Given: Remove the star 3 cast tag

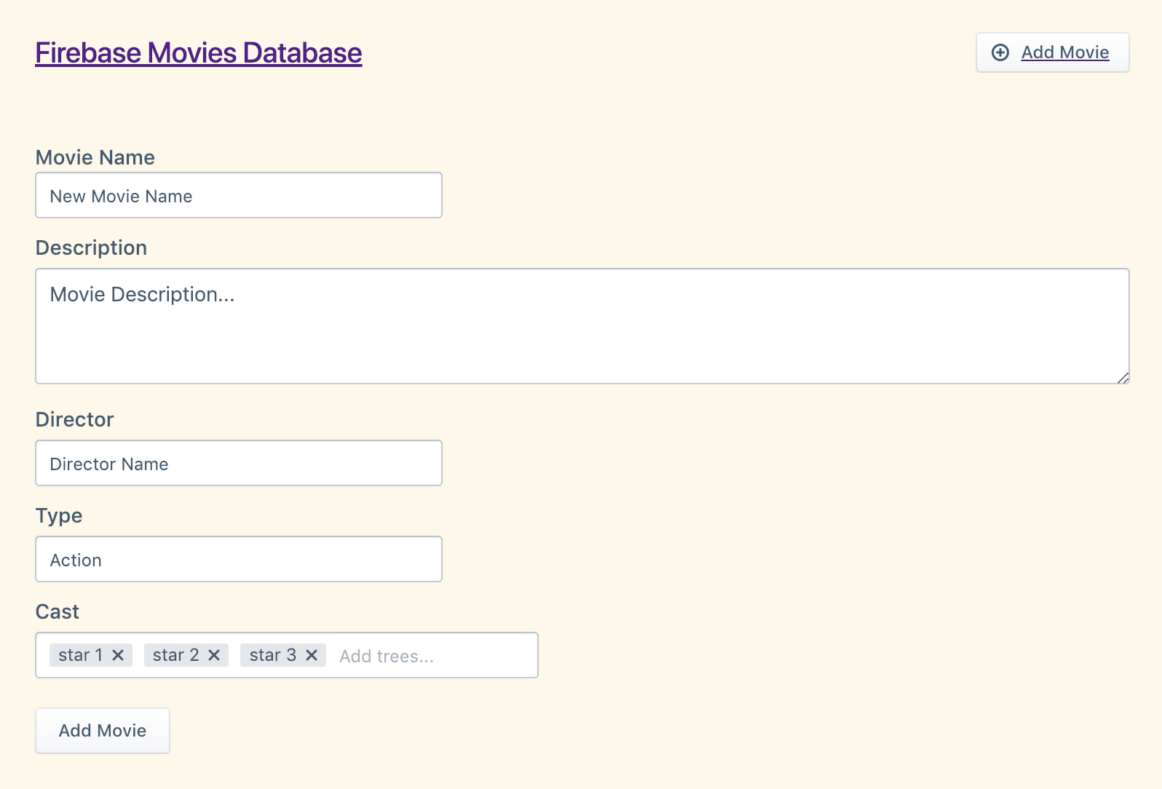Looking at the screenshot, I should coord(312,655).
